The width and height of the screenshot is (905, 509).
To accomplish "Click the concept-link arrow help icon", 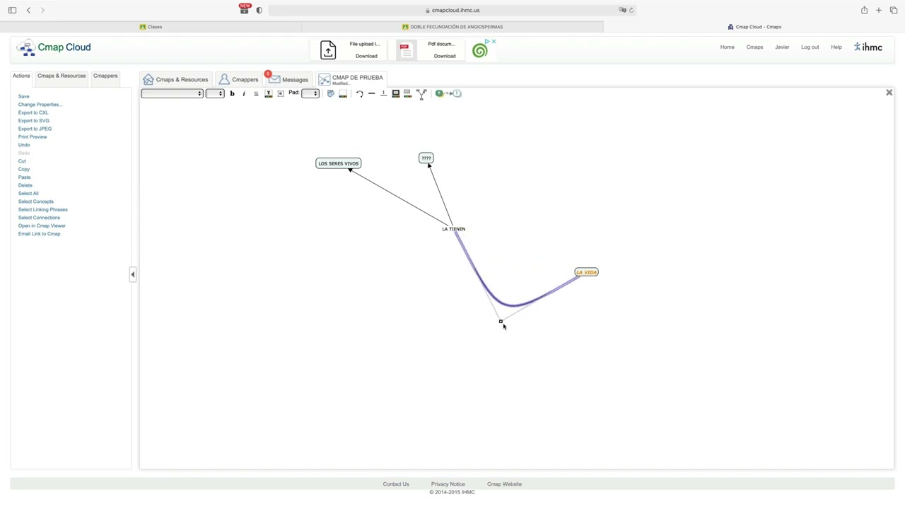I will (448, 93).
